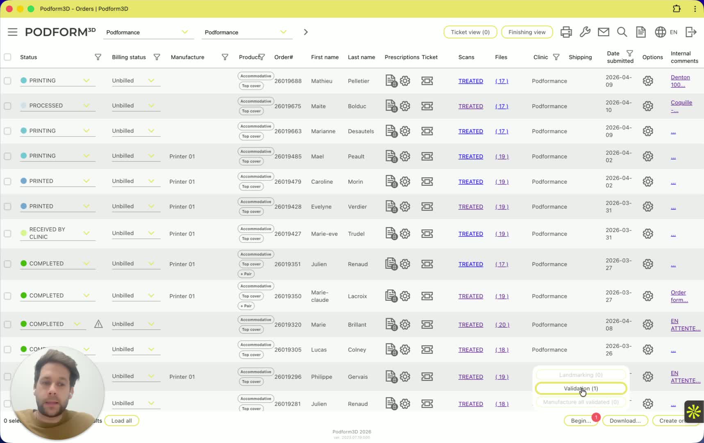This screenshot has width=704, height=443.
Task: Open the mail envelope icon
Action: point(603,32)
